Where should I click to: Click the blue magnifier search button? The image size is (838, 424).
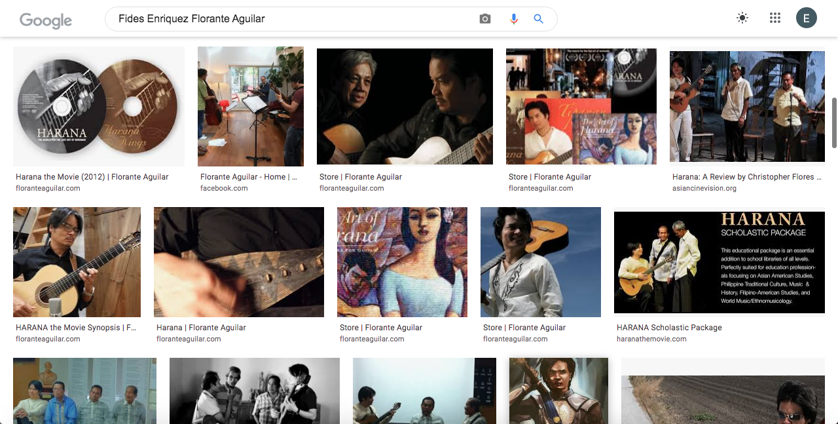click(x=538, y=19)
